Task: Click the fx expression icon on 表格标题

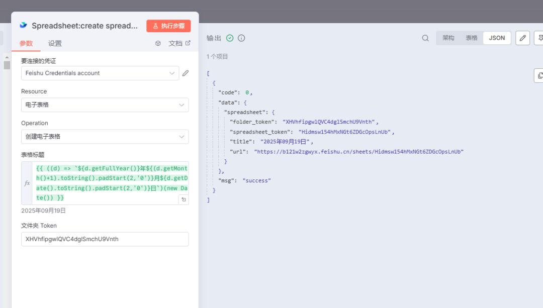Action: 27,183
